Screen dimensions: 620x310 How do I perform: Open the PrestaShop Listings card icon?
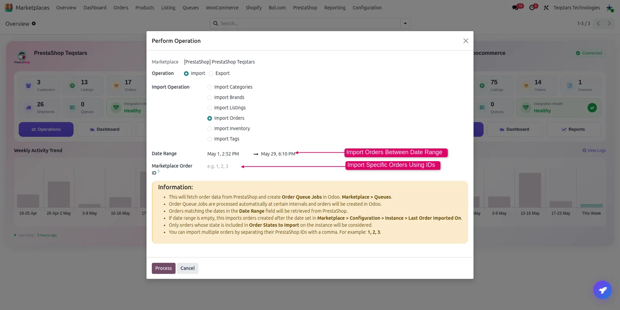tap(72, 86)
